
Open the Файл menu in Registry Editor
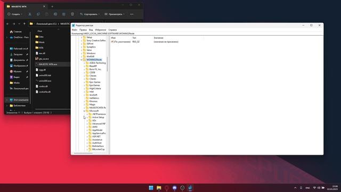(x=75, y=30)
